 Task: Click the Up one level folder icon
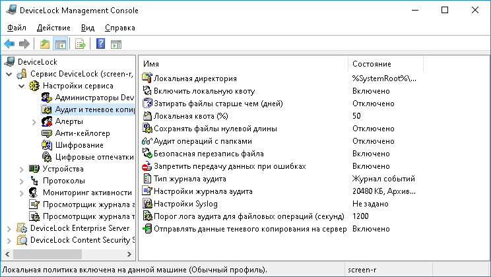click(x=45, y=44)
